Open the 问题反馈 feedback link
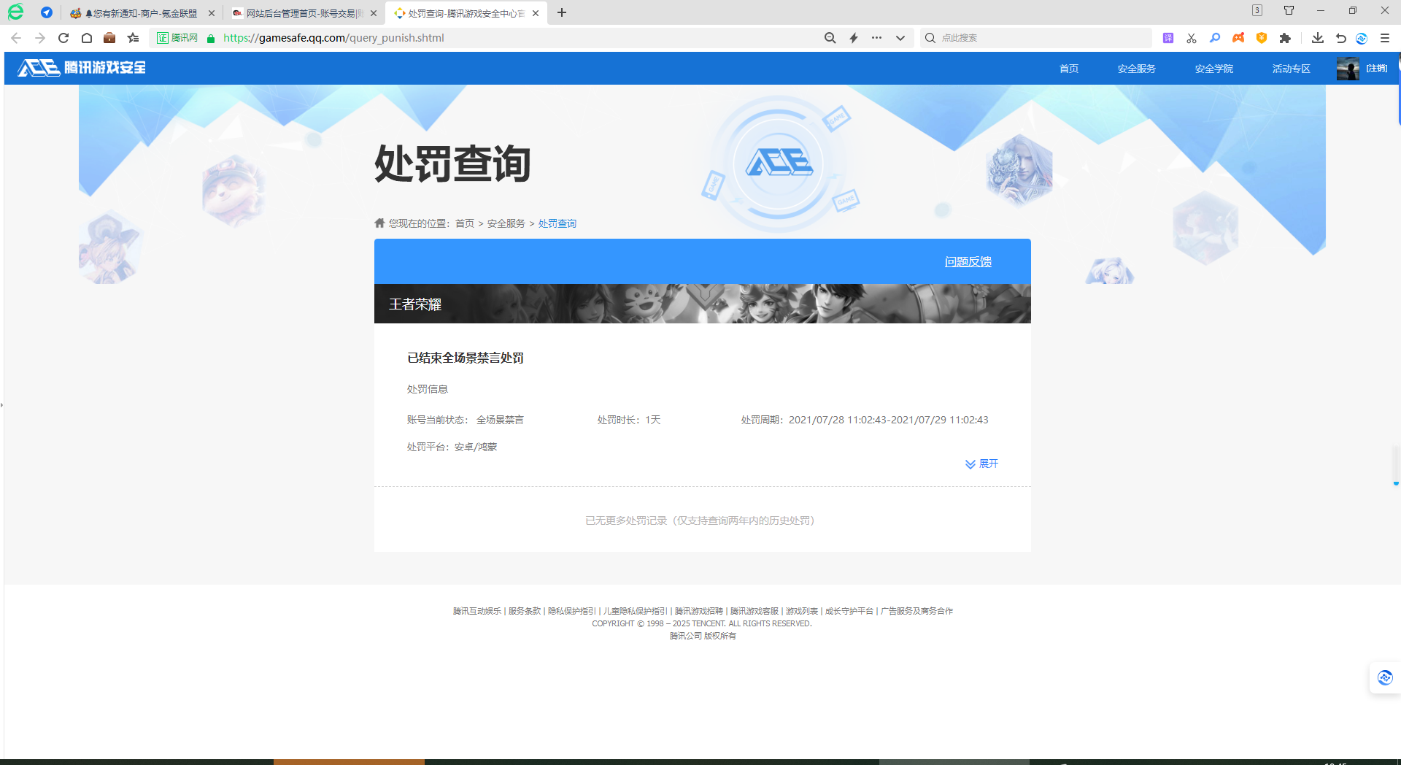Viewport: 1401px width, 765px height. click(x=968, y=261)
